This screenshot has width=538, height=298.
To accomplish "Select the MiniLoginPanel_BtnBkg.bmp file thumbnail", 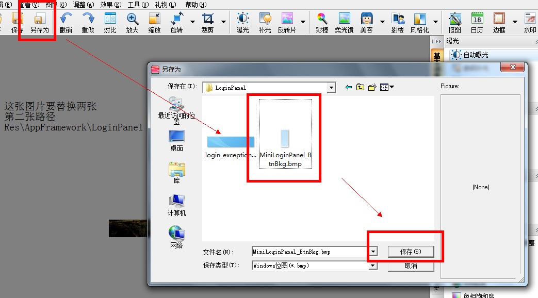I will 285,139.
